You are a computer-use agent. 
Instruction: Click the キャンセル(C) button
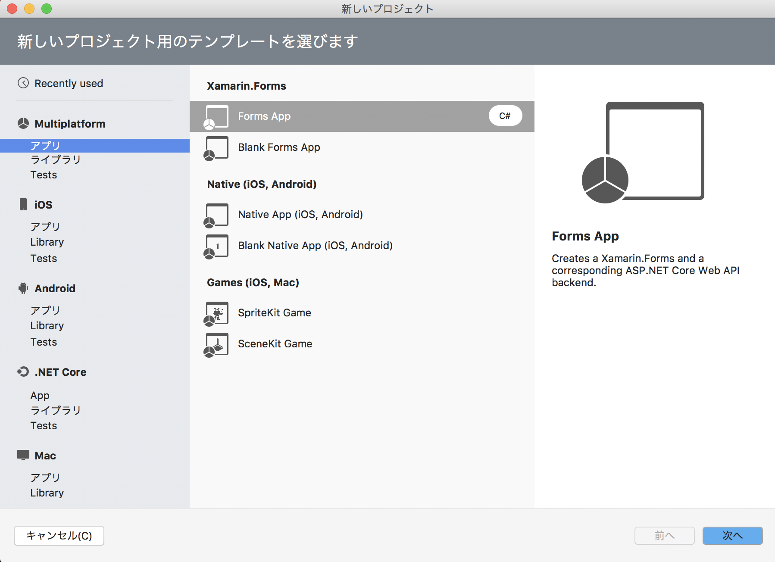click(x=59, y=536)
